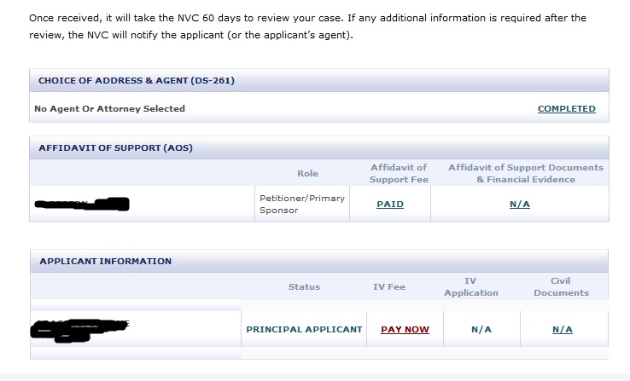Click the IV Fee column header
The height and width of the screenshot is (381, 630).
point(389,287)
